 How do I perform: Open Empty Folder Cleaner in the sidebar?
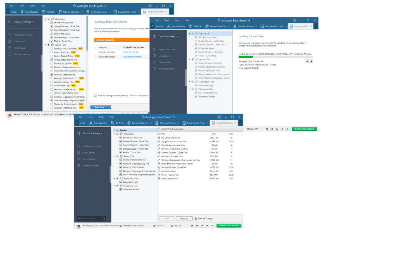pyautogui.click(x=93, y=146)
